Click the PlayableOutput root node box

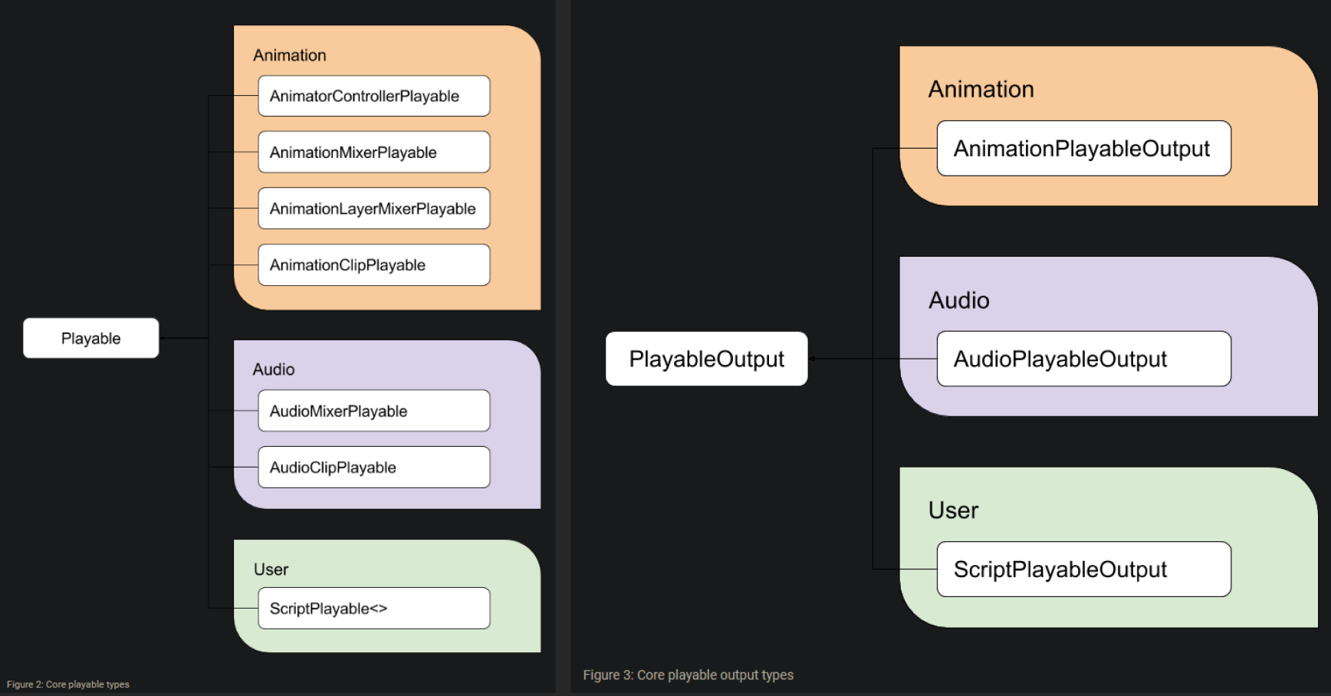pyautogui.click(x=706, y=359)
